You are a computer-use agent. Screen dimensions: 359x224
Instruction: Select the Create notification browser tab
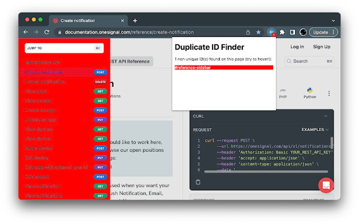click(x=88, y=21)
